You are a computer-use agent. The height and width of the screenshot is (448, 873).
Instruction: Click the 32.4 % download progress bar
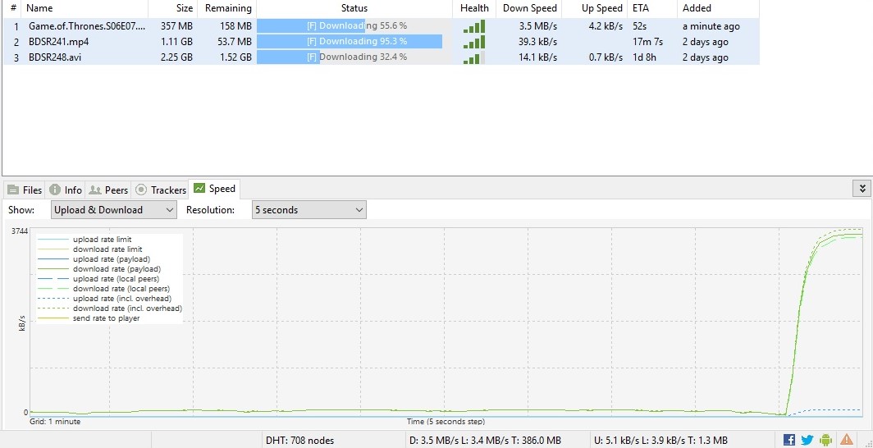(x=354, y=57)
